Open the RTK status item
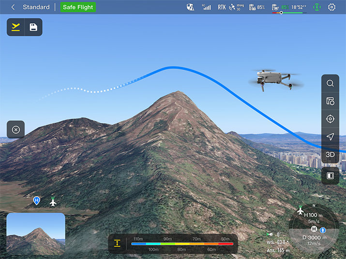Image resolution: width=346 pixels, height=259 pixels. coord(222,7)
